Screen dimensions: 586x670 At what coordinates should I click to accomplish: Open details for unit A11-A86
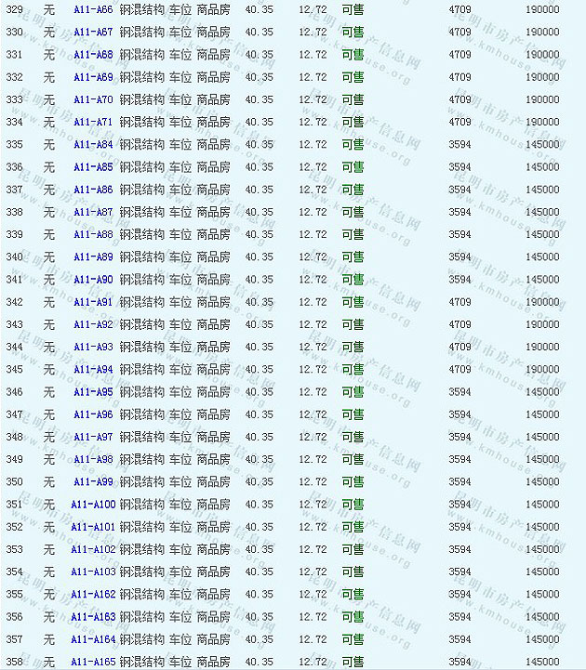pos(93,190)
